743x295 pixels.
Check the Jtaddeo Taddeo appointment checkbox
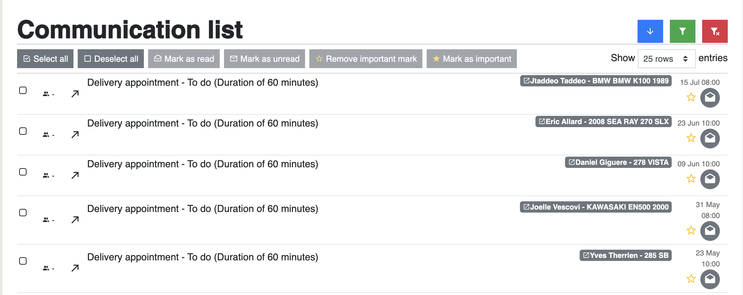(x=23, y=90)
